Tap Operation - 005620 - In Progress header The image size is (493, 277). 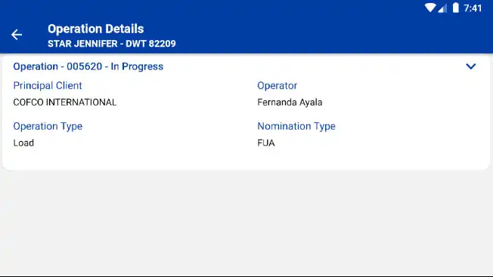[88, 66]
